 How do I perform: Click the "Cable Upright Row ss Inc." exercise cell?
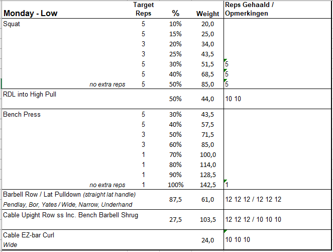click(70, 215)
